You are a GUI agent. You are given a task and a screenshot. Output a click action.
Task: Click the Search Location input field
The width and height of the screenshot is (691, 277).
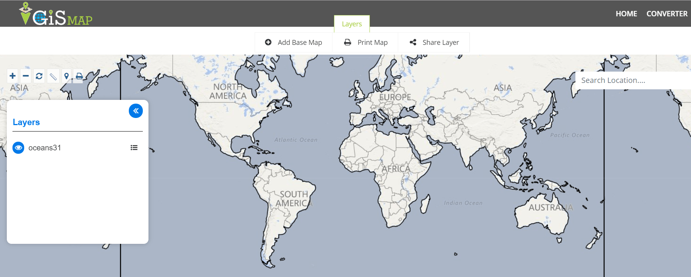click(x=633, y=80)
